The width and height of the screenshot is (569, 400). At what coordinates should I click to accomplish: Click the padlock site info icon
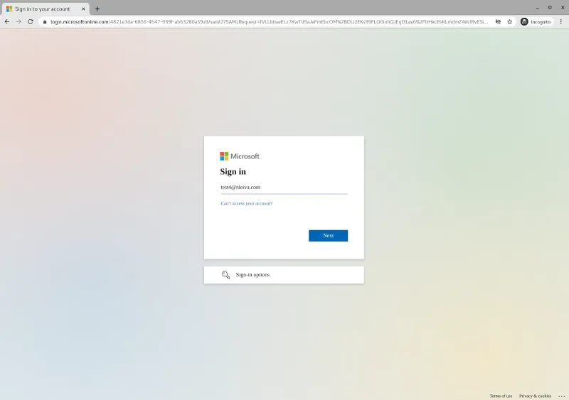coord(45,22)
